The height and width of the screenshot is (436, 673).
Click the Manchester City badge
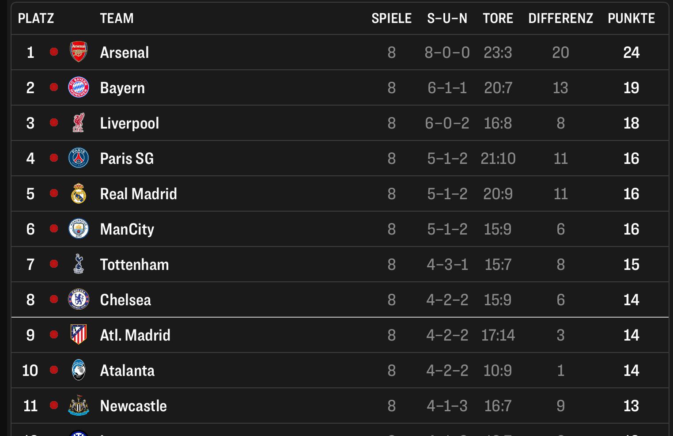pyautogui.click(x=79, y=229)
